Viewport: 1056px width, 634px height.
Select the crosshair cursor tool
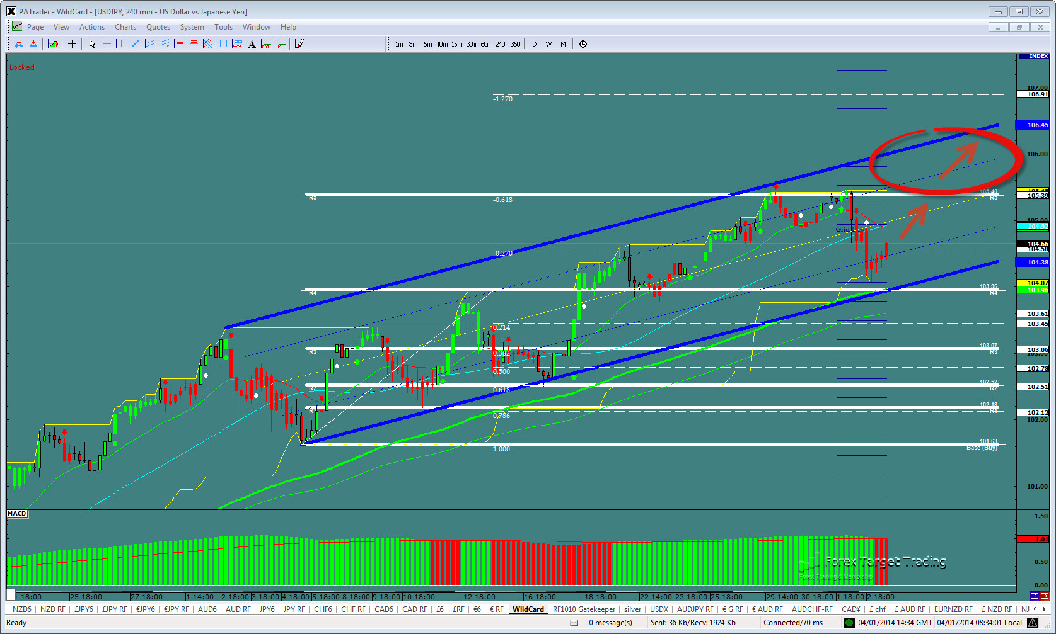point(73,44)
